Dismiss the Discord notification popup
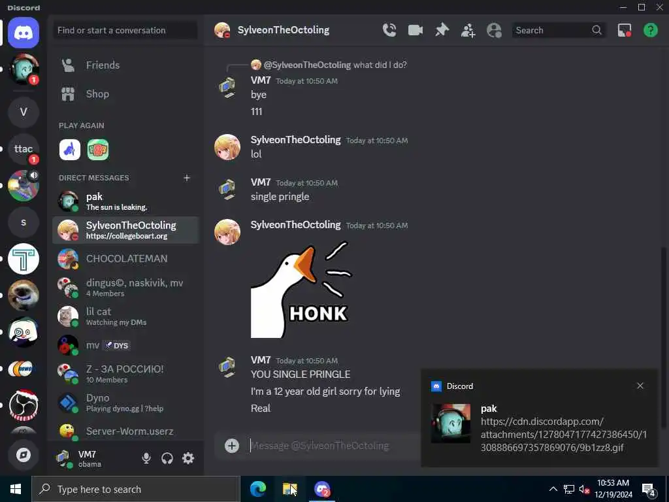 (640, 386)
